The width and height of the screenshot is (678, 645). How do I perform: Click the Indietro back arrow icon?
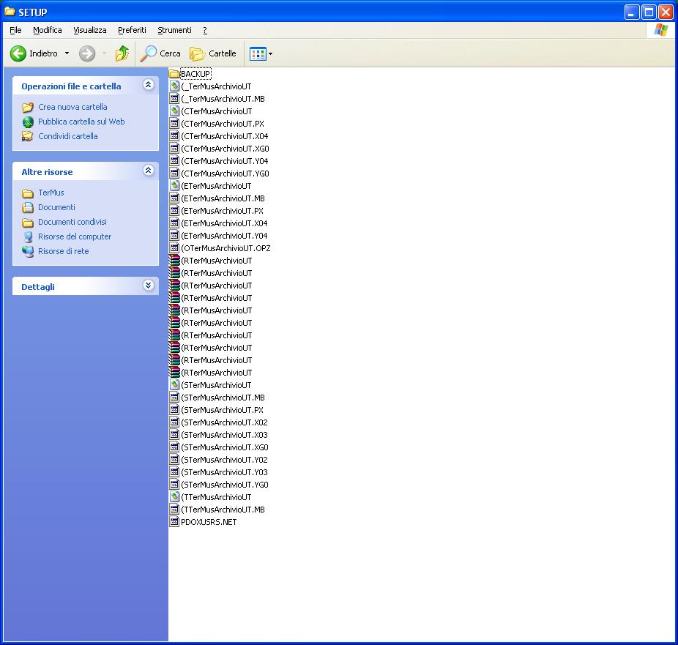(18, 53)
